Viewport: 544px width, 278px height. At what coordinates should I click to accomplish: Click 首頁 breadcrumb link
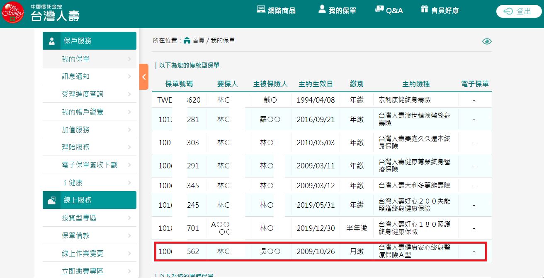(x=198, y=41)
